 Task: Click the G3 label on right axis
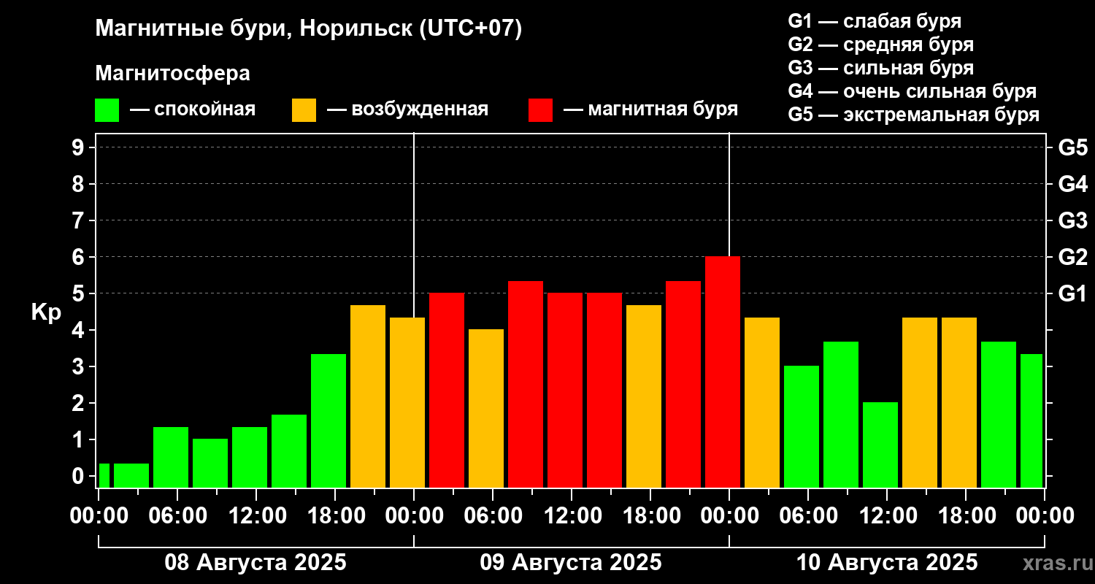(1072, 220)
